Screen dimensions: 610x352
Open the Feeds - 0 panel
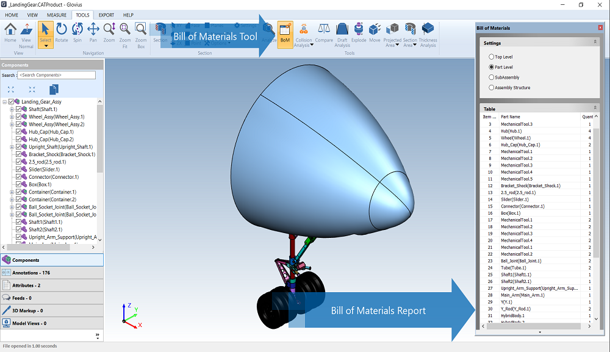click(52, 298)
